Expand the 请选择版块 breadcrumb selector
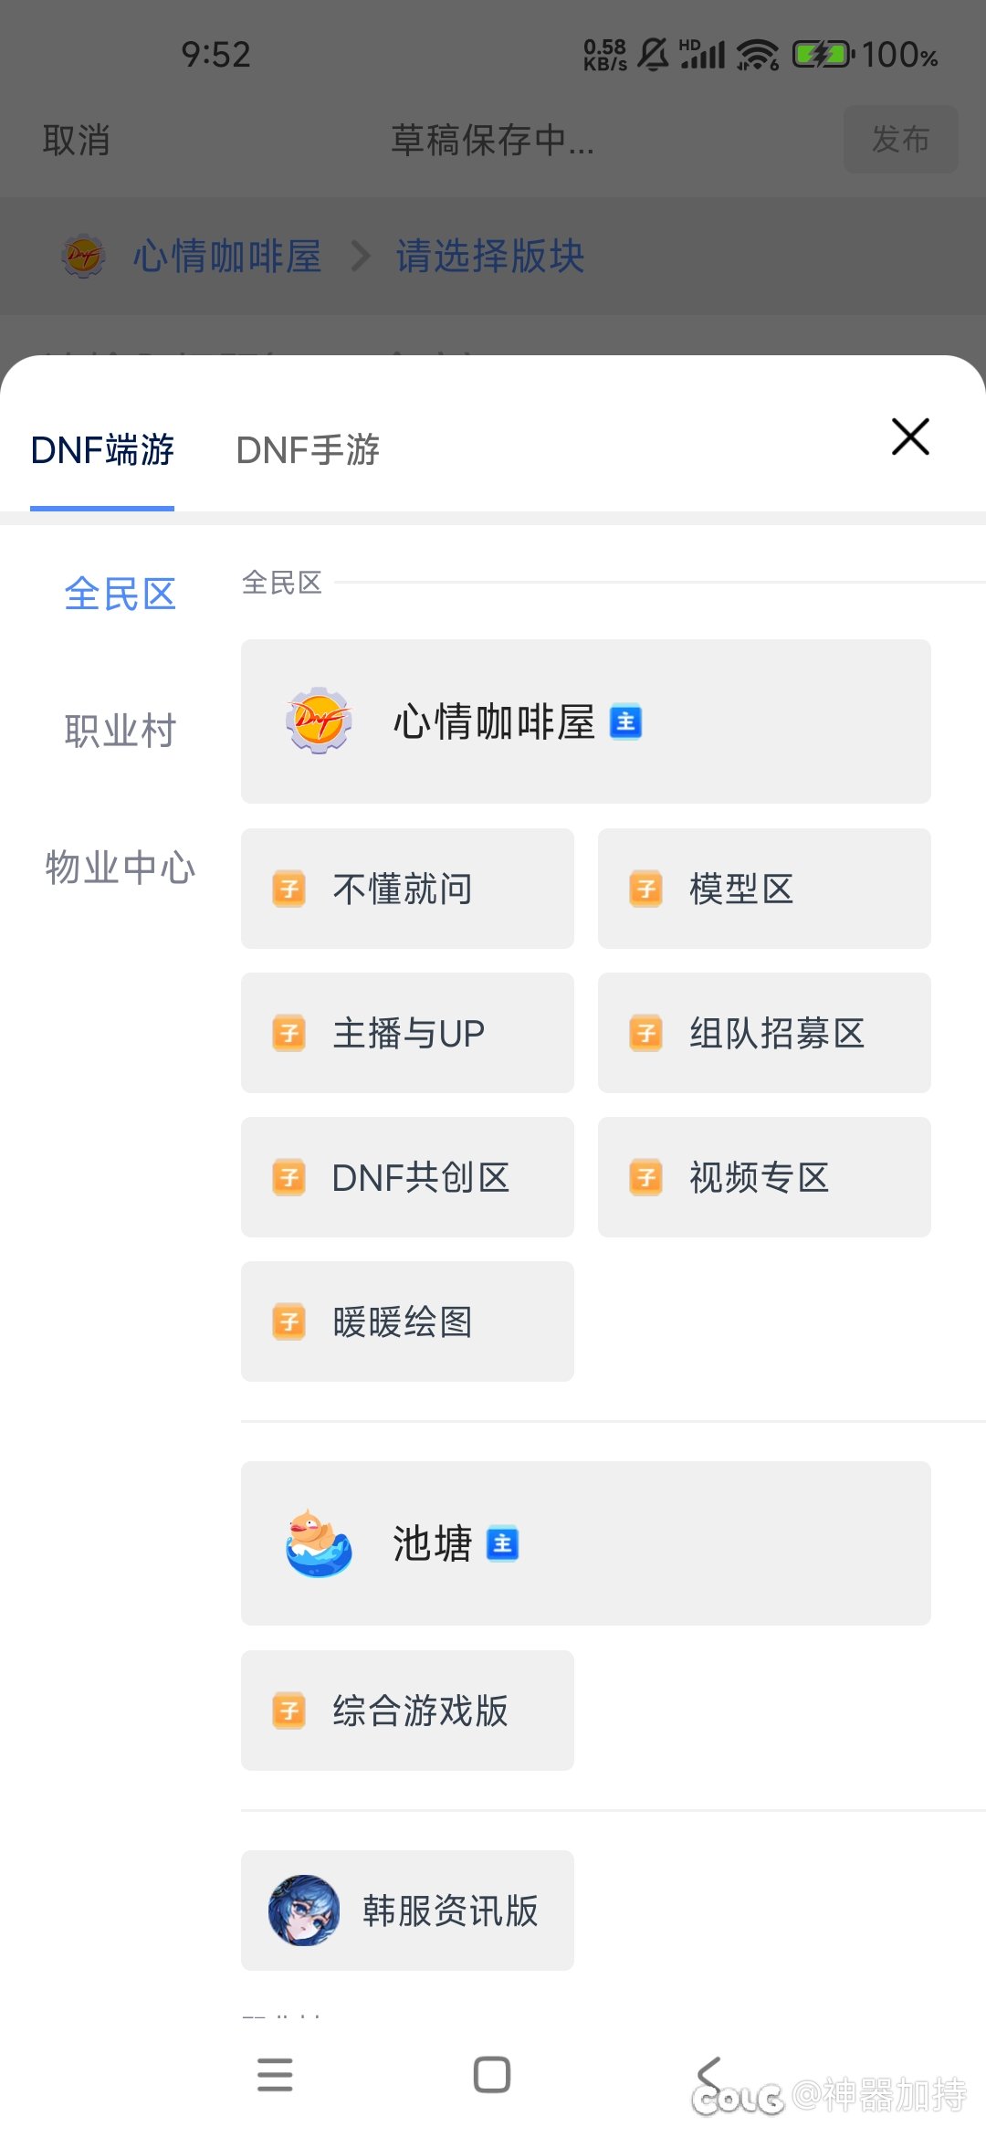Screen dimensions: 986x2137 click(x=489, y=256)
